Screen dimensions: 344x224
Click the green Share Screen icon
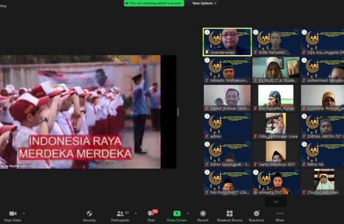pos(177,213)
